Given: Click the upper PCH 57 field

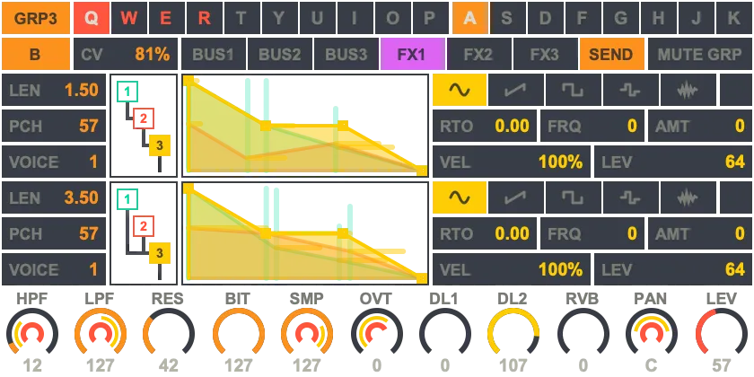Looking at the screenshot, I should [x=54, y=126].
